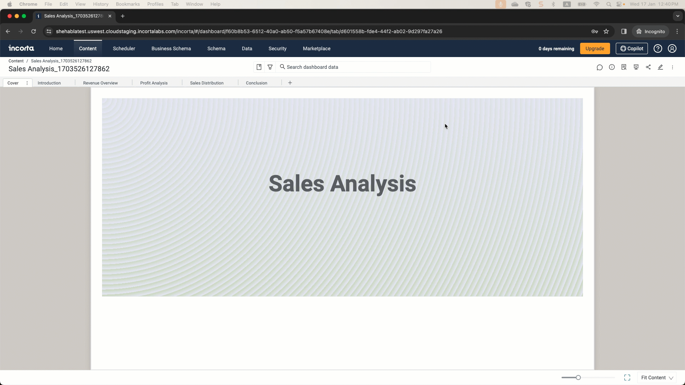Open the dashboard comments icon

point(600,67)
